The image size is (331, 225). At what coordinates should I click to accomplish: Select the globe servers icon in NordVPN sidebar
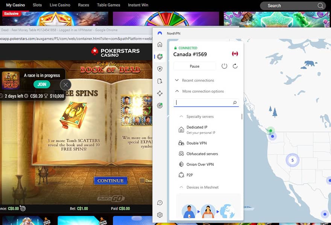coord(160,56)
